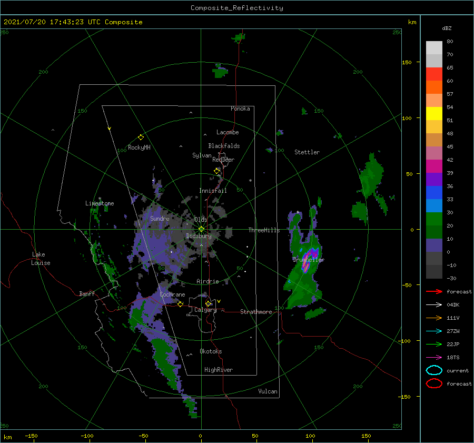This screenshot has height=443, width=474.
Task: Click the Didsbury label
Action: point(199,236)
